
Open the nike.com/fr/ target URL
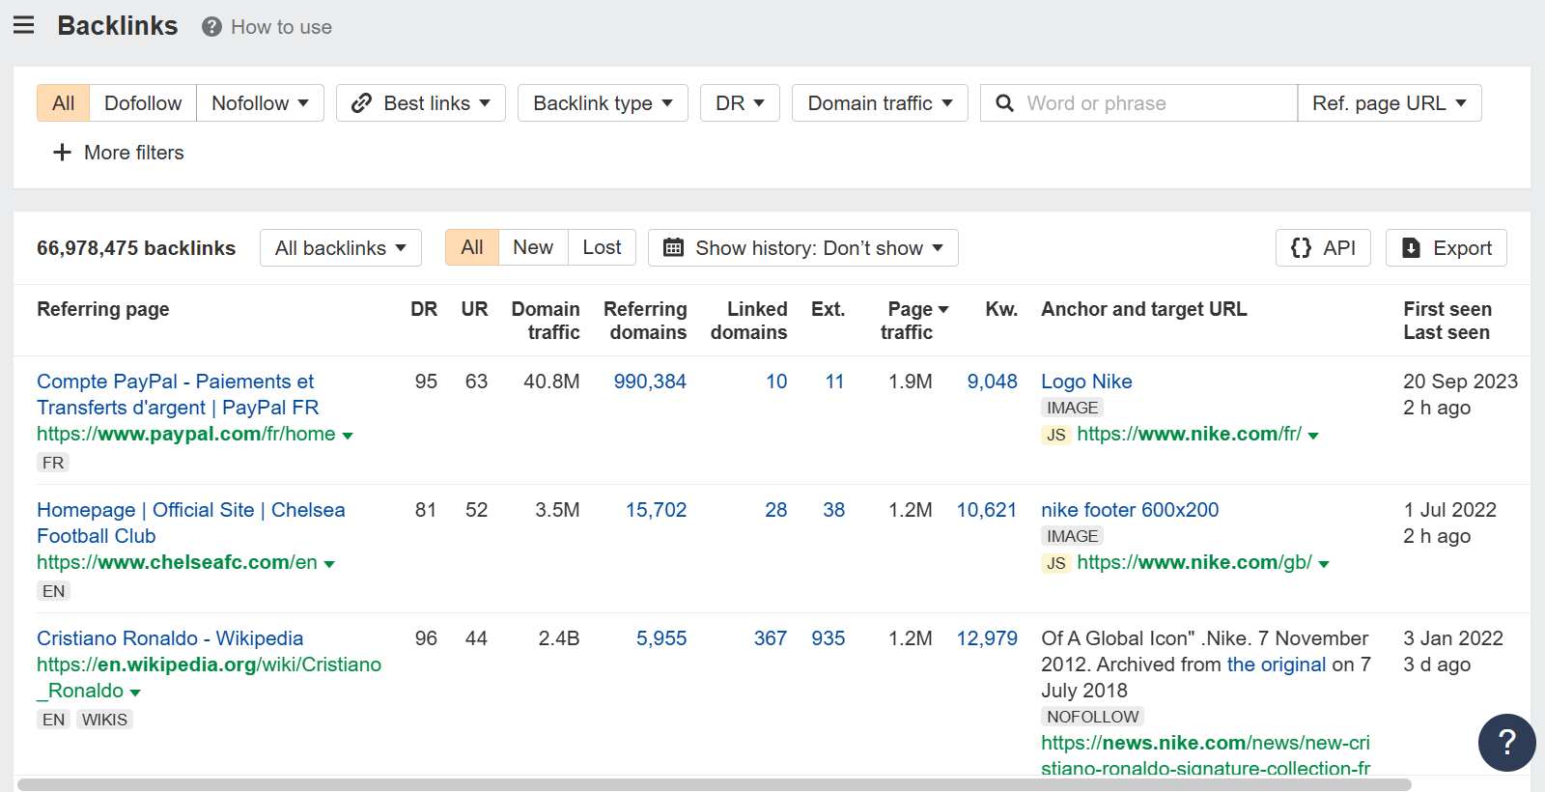tap(1189, 434)
